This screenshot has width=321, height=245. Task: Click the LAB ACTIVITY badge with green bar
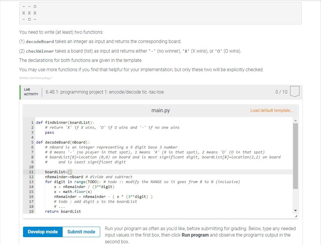[x=30, y=92]
